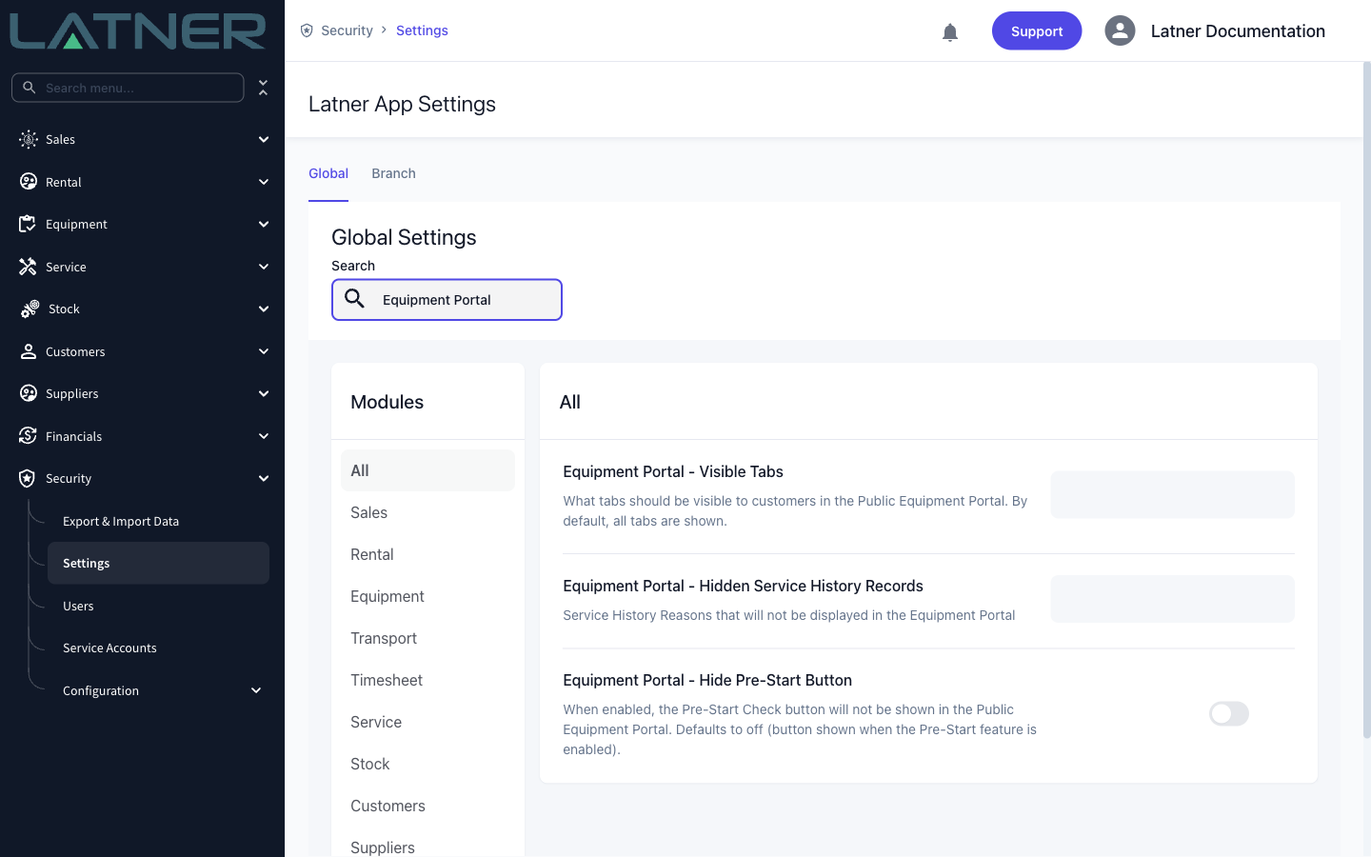Click 'Equipment Portal - Hide Pre-Start Button' title
The image size is (1371, 857).
pyautogui.click(x=707, y=680)
